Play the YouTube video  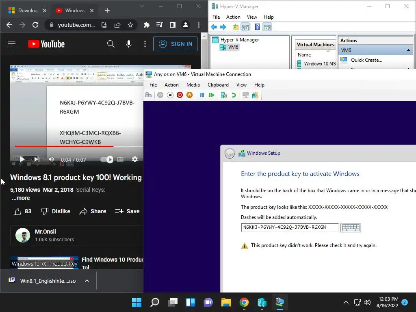[22, 159]
